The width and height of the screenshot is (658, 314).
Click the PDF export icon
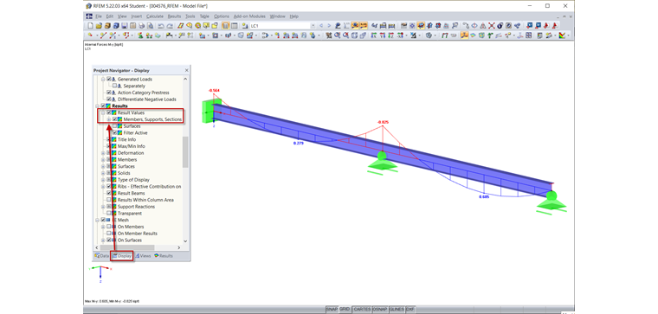pyautogui.click(x=545, y=26)
